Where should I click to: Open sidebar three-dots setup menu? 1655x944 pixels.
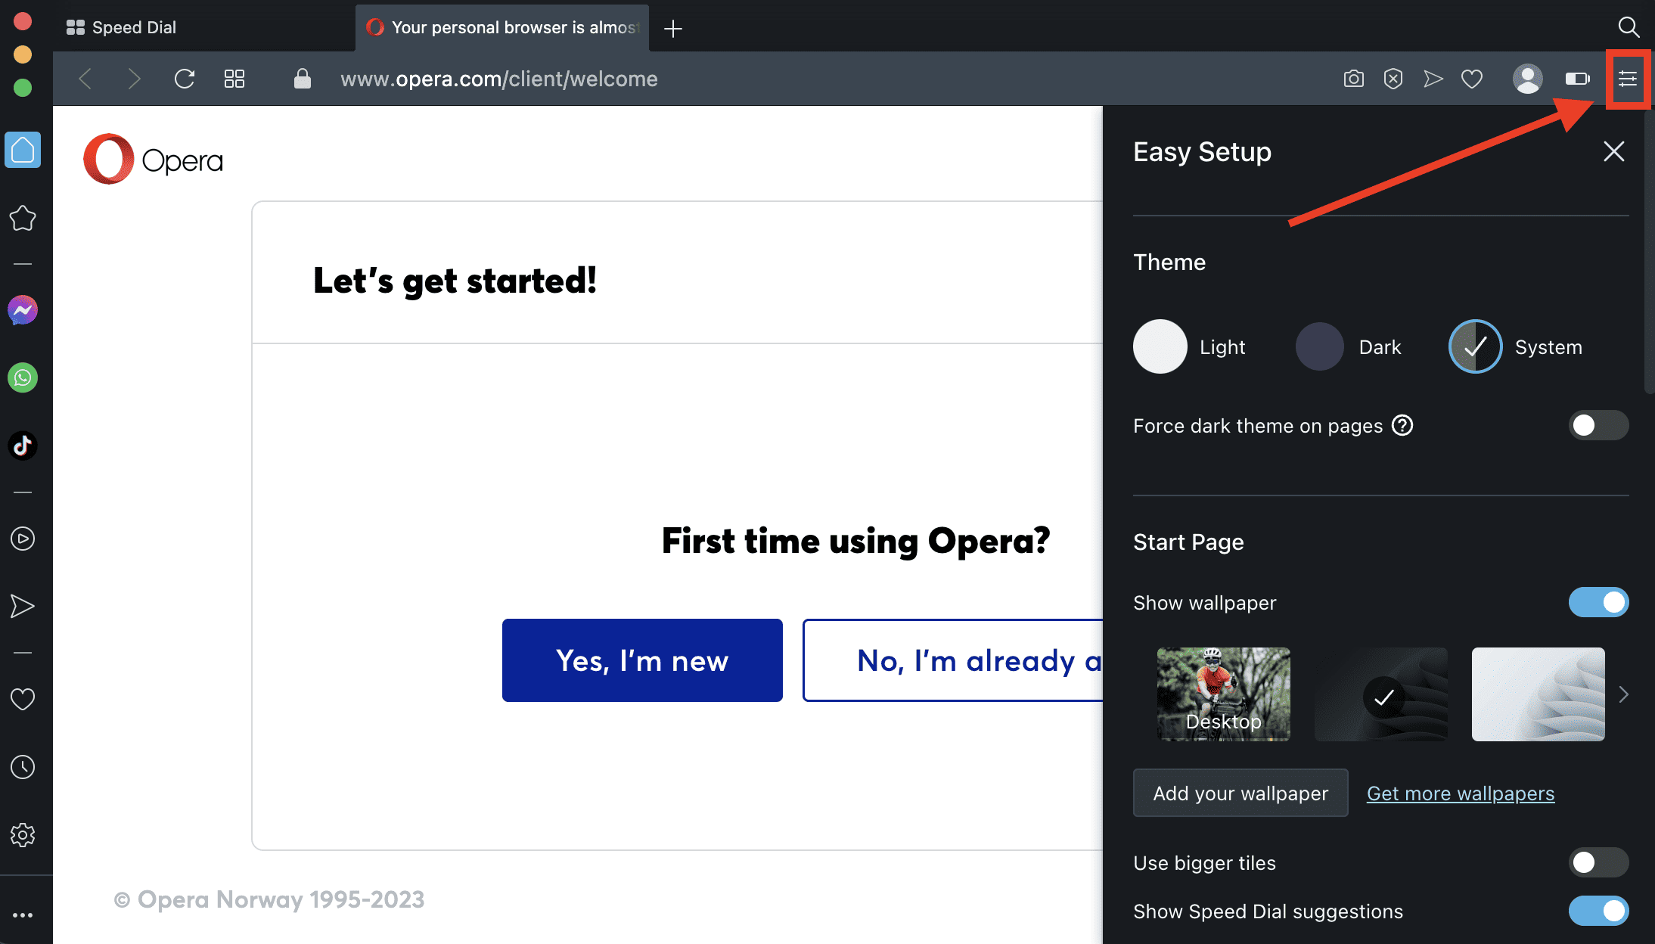tap(23, 915)
